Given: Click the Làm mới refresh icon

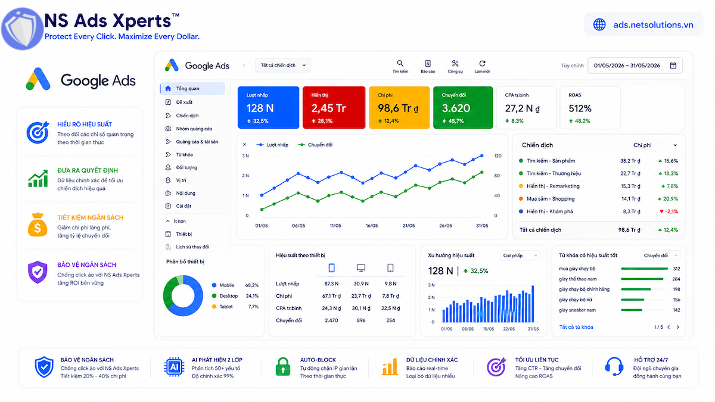Looking at the screenshot, I should point(482,64).
